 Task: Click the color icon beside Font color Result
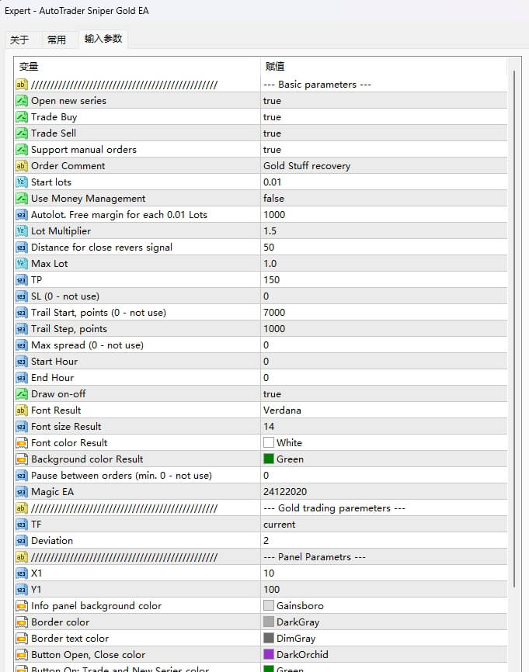[x=22, y=443]
